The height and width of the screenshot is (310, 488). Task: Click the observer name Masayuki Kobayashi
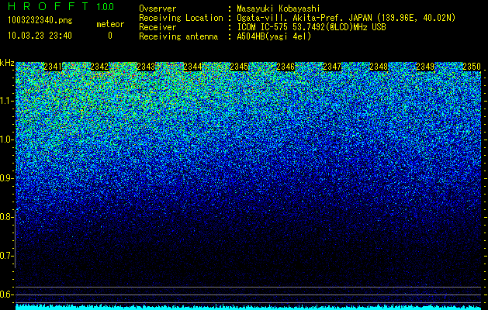click(x=279, y=9)
